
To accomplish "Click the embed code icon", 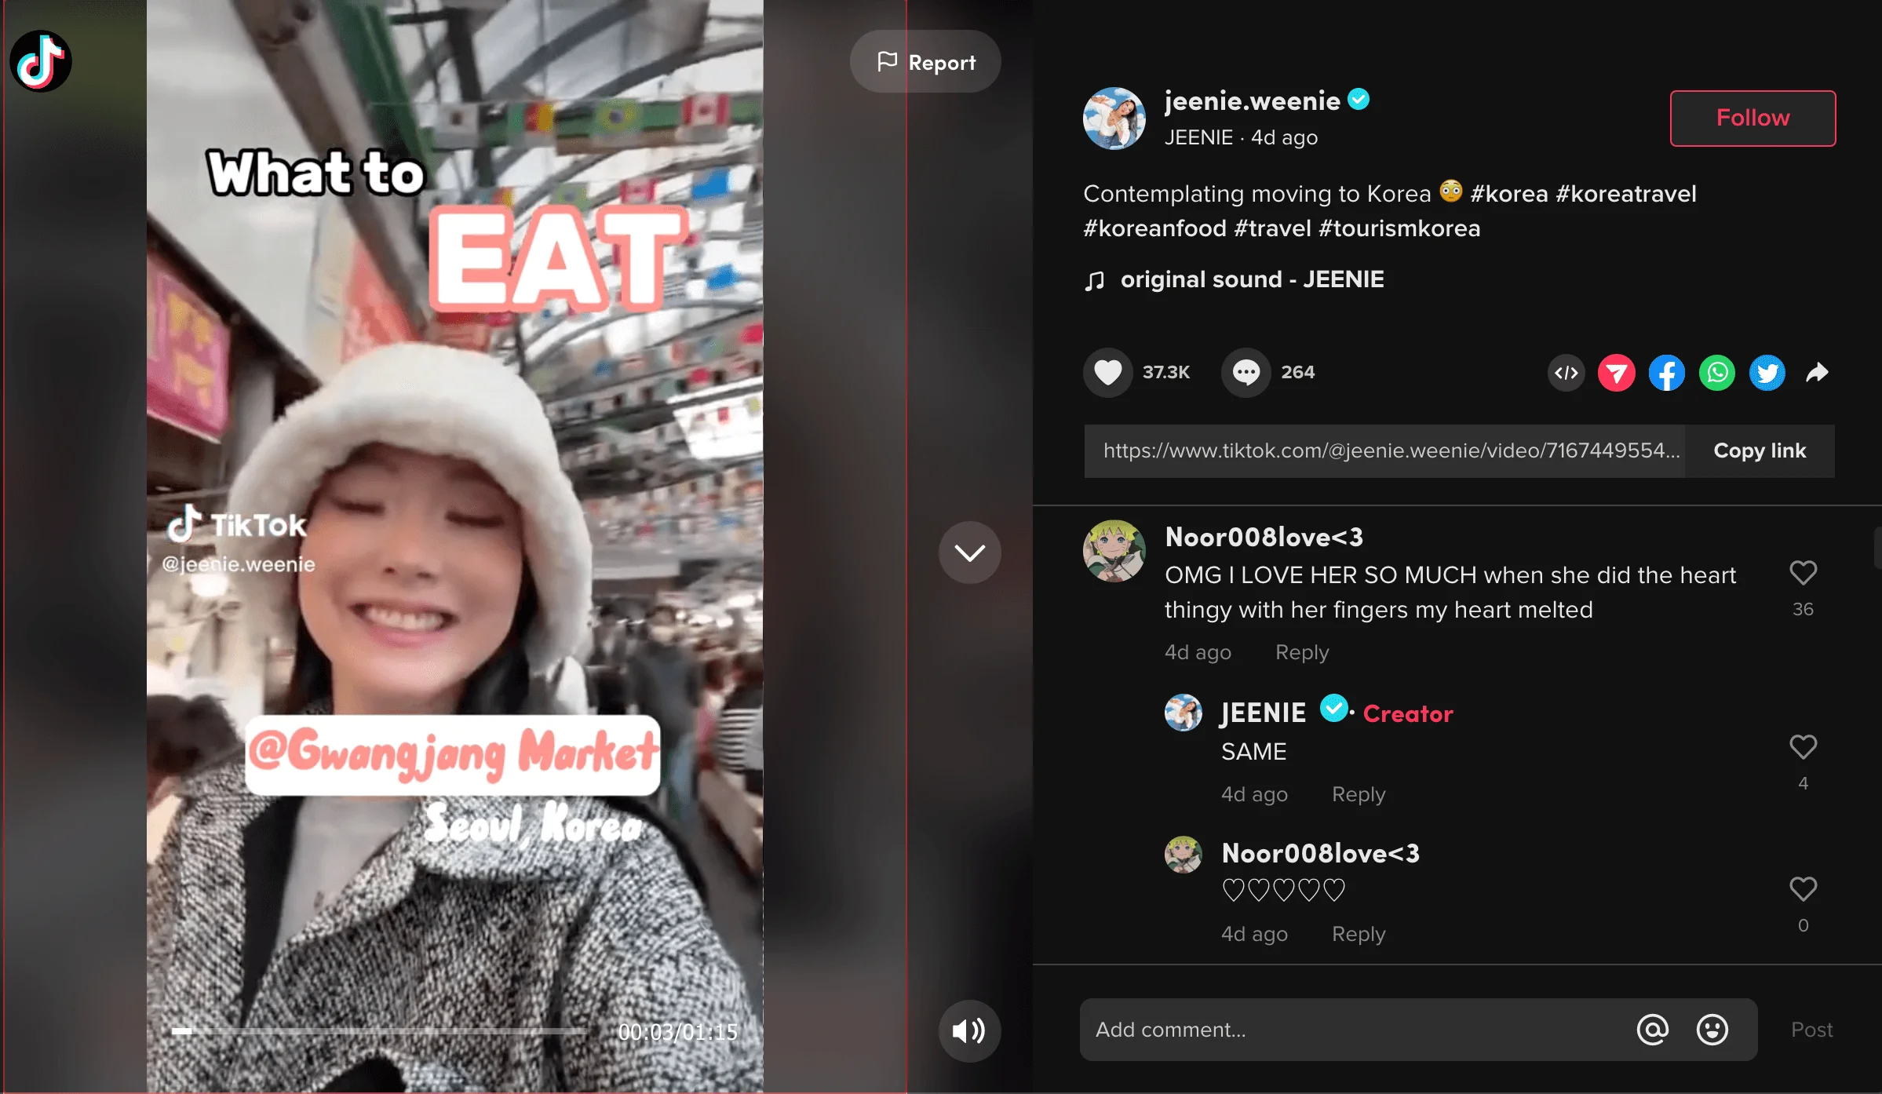I will 1566,371.
